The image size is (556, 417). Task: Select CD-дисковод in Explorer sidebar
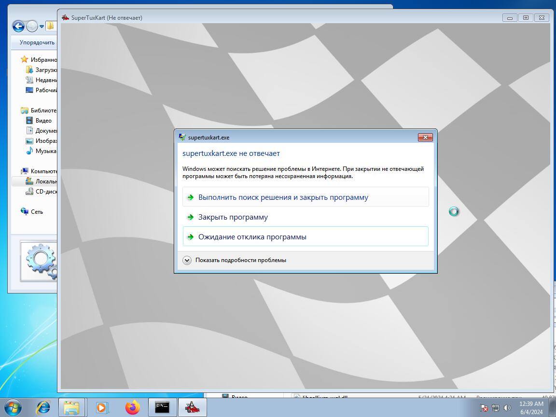[x=42, y=191]
